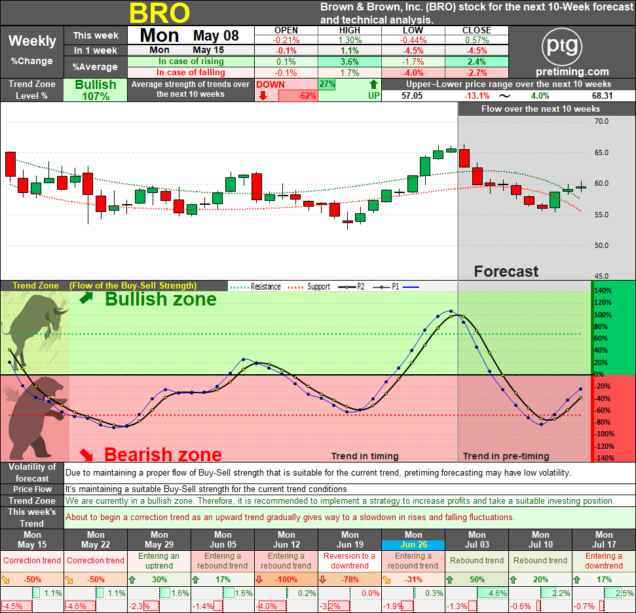Click 'Reversion to a downtrend' cell

(x=350, y=561)
